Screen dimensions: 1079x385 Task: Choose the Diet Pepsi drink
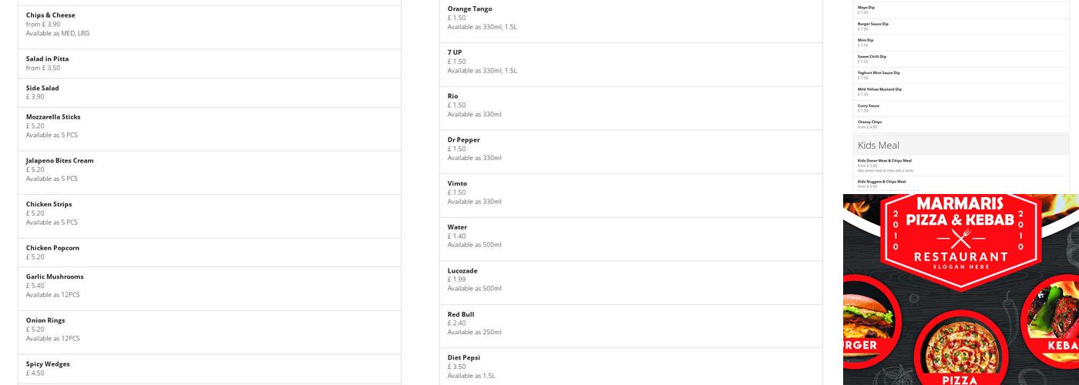coord(464,358)
